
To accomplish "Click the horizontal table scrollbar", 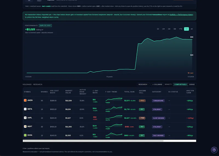I will tap(93, 141).
